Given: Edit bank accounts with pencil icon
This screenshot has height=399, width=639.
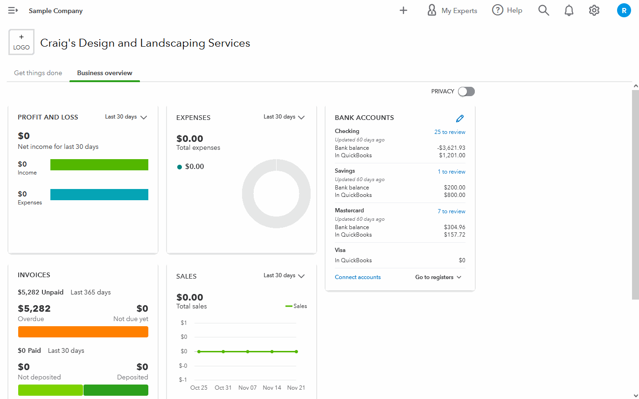Looking at the screenshot, I should tap(460, 119).
